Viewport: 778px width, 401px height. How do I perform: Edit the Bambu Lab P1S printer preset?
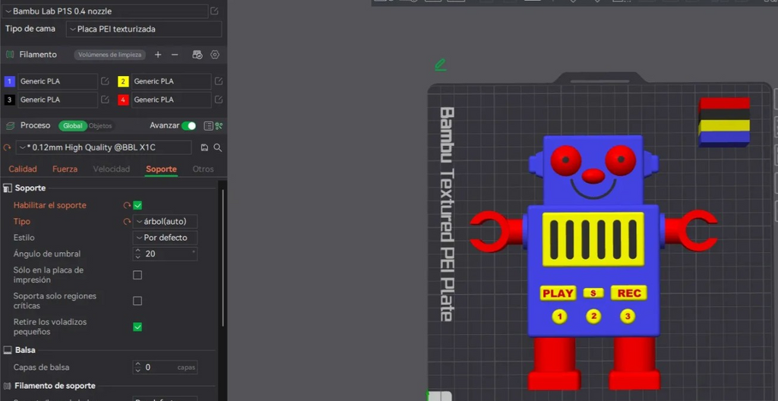pos(214,11)
